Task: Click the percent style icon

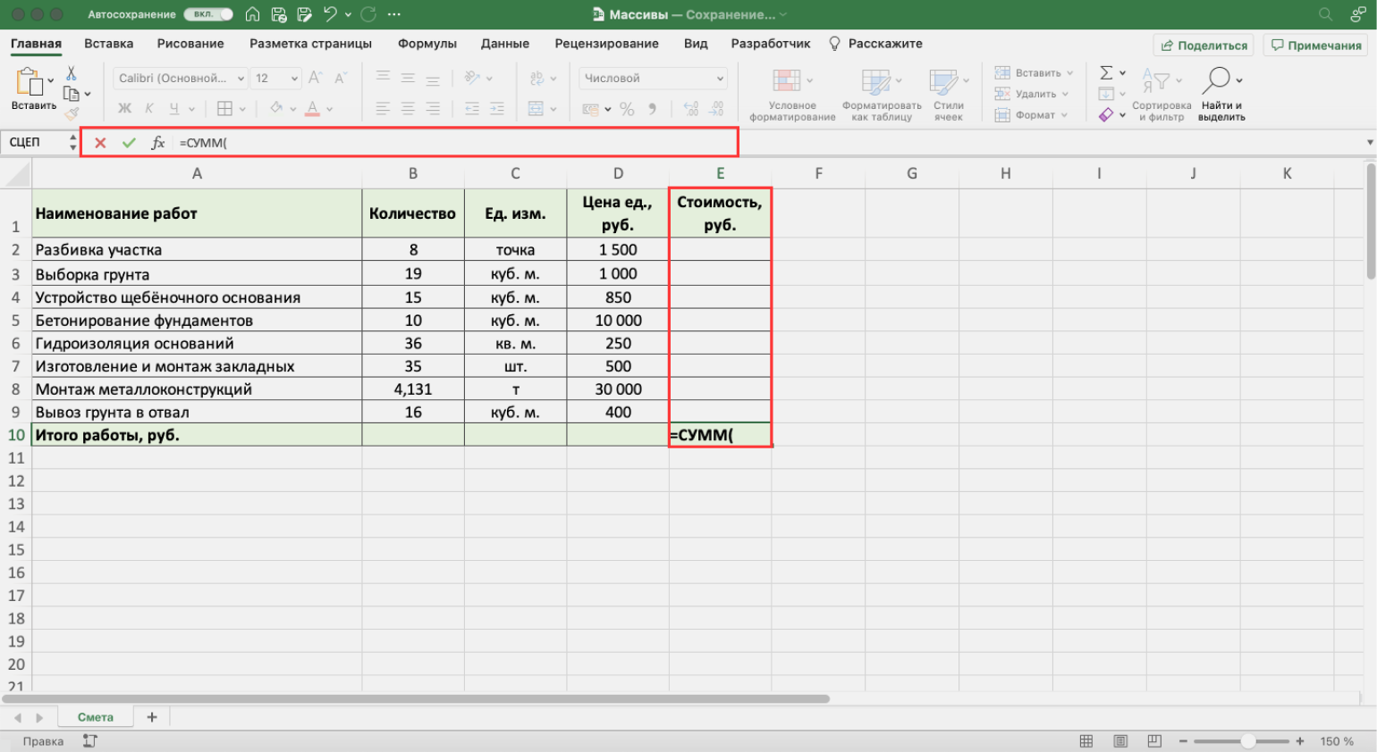Action: [x=627, y=109]
